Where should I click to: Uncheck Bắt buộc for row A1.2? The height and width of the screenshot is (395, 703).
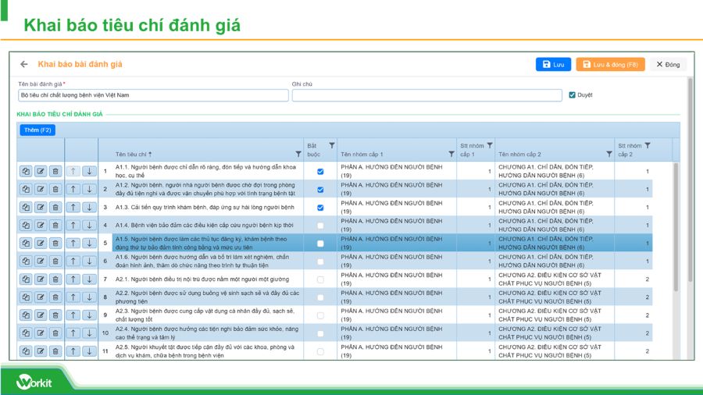point(320,190)
